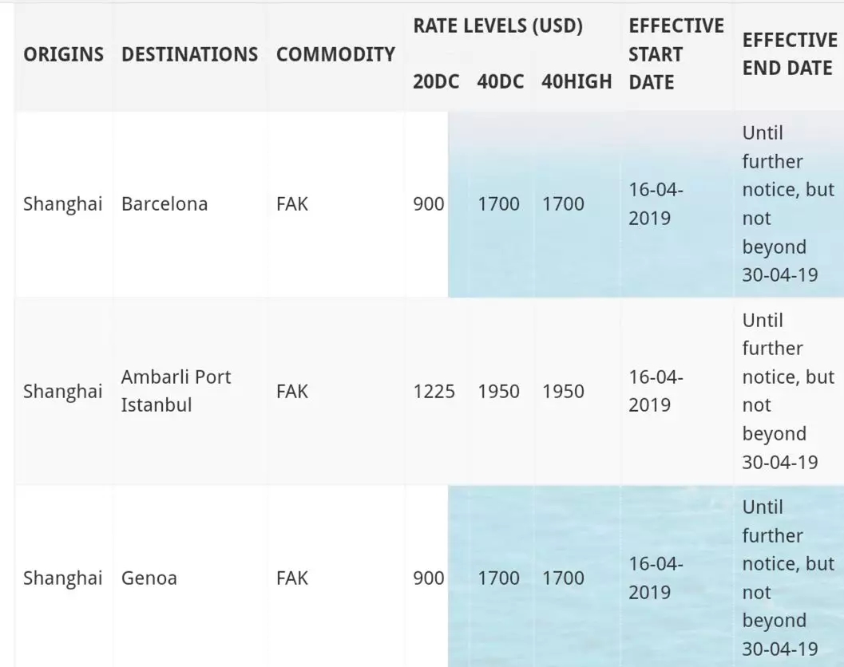
Task: Click the 20DC sub-header
Action: pos(436,81)
